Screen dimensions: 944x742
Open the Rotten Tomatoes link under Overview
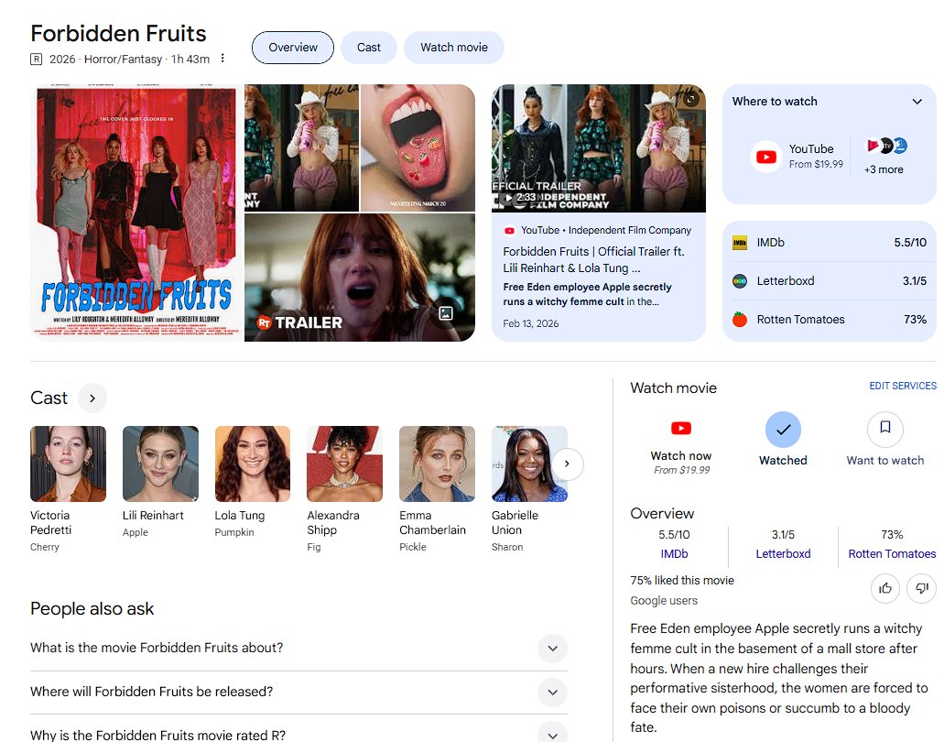click(892, 553)
